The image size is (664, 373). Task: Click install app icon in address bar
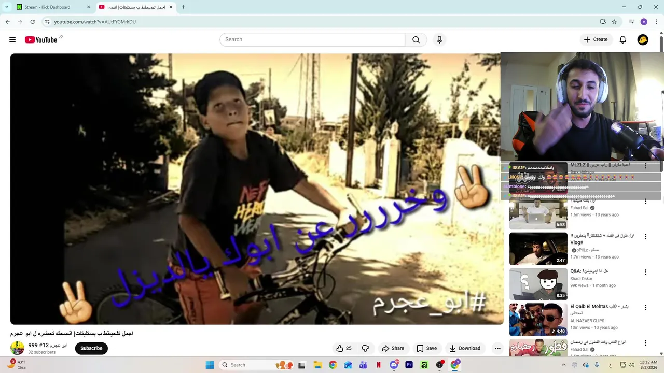click(603, 22)
